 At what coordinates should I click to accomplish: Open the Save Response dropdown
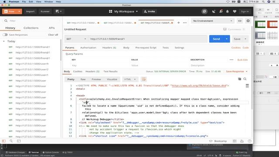[237, 72]
